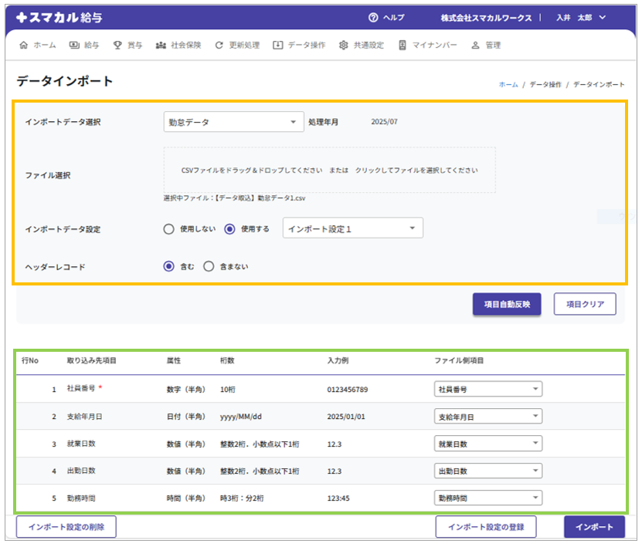The height and width of the screenshot is (547, 642).
Task: Open the 勤怠データ import data dropdown
Action: tap(233, 122)
